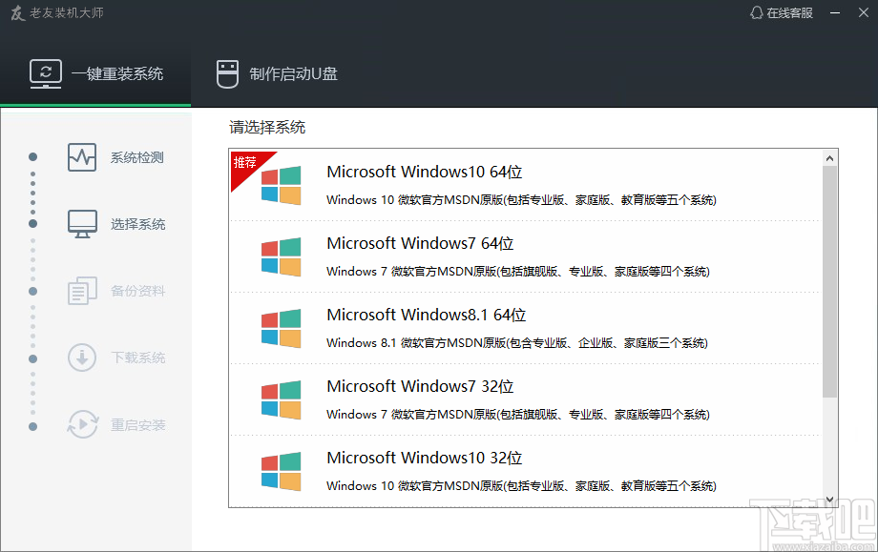
Task: Choose the Microsoft Windows7 64位 title
Action: 420,243
